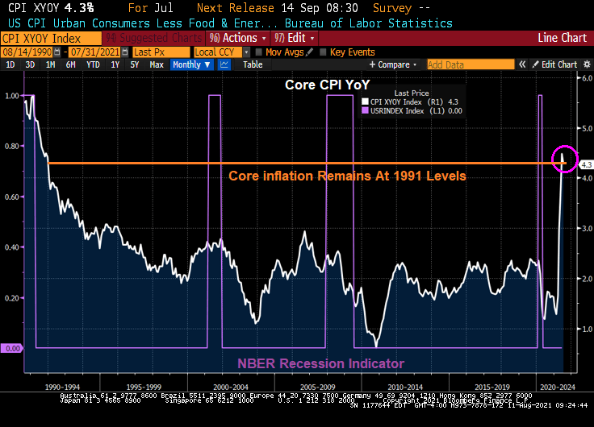This screenshot has height=427, width=594.
Task: Click the Suggested Charts button
Action: coord(153,38)
